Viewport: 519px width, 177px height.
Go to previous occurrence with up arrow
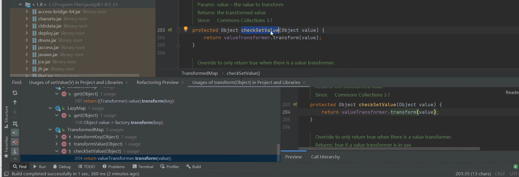click(15, 102)
